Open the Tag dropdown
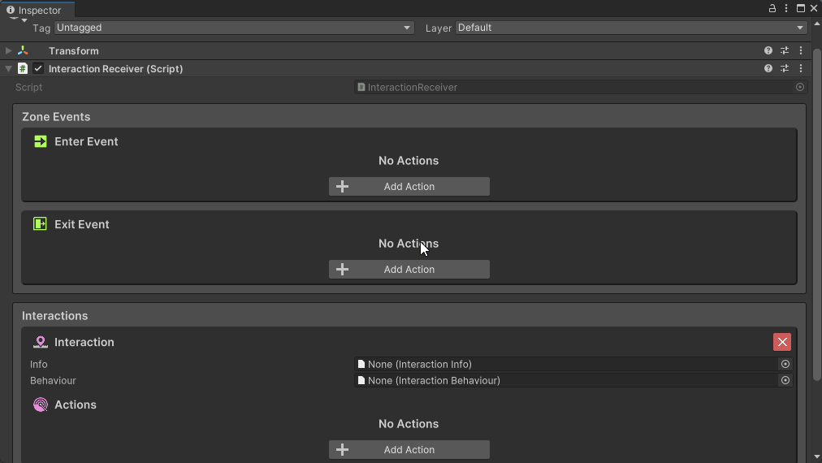822x463 pixels. [234, 28]
